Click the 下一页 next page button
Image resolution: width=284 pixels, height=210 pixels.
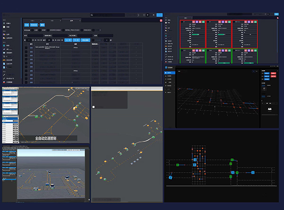click(x=76, y=40)
